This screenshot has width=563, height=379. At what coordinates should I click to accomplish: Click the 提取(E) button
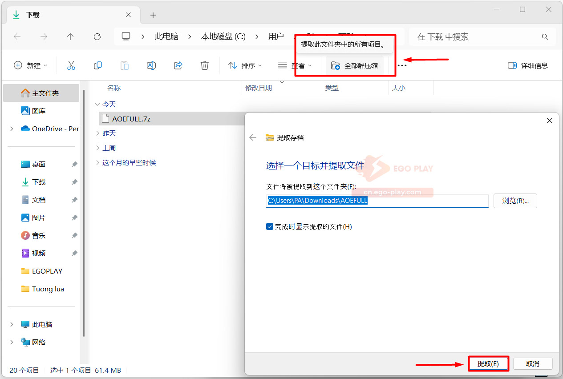(488, 363)
